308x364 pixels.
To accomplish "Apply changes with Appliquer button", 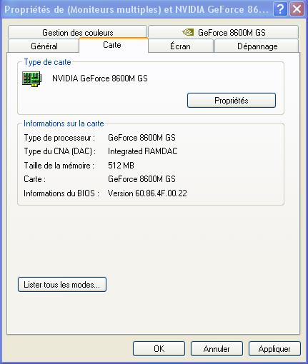I will coord(274,349).
